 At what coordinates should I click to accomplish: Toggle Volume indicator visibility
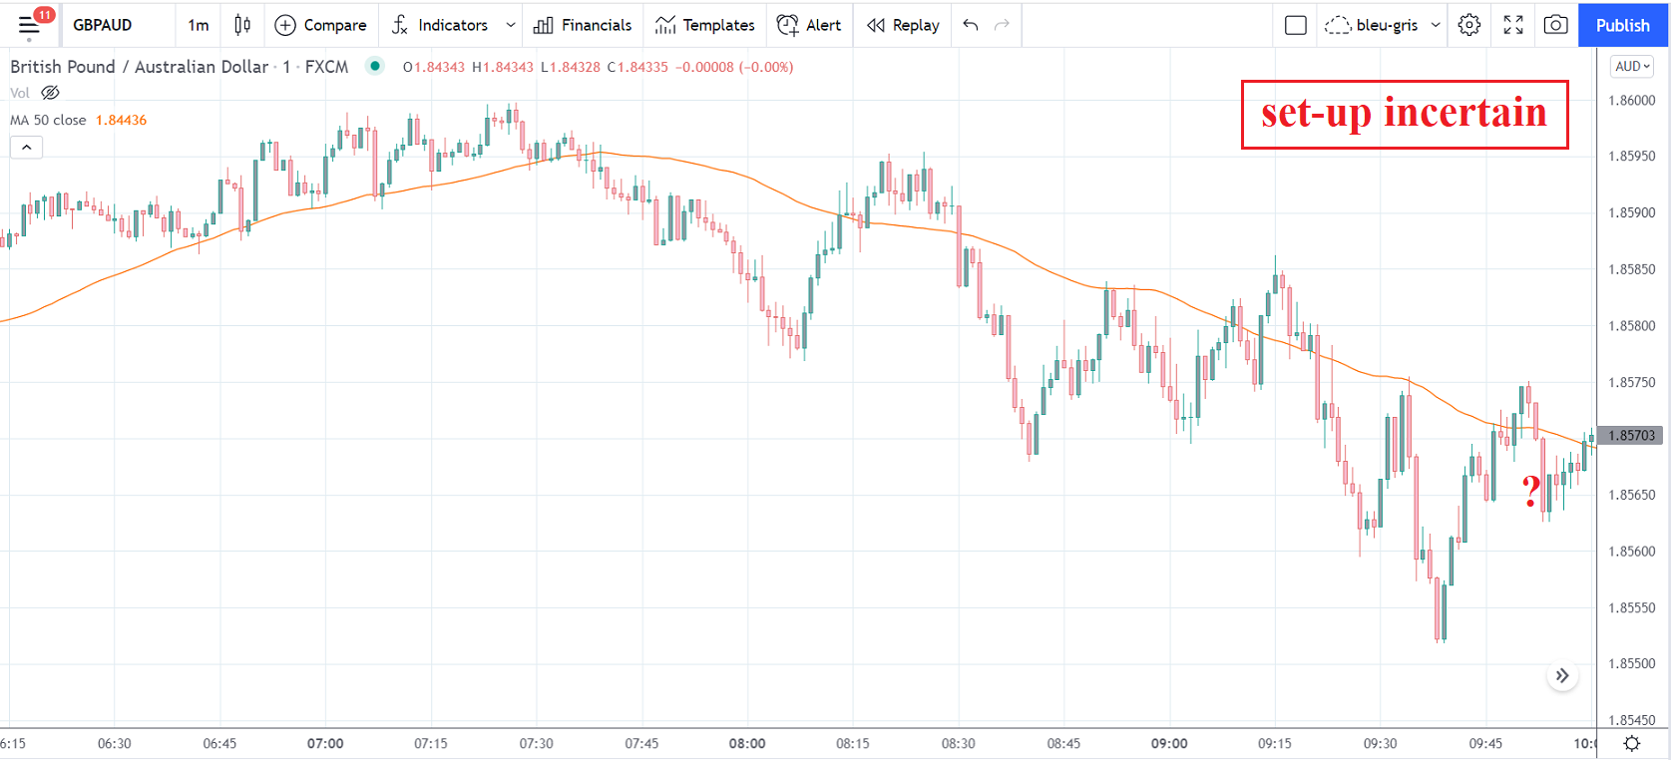(x=50, y=93)
